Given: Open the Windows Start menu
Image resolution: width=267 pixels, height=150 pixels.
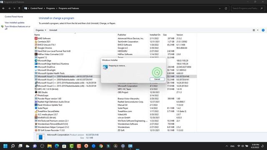Looking at the screenshot, I should click(x=5, y=146).
